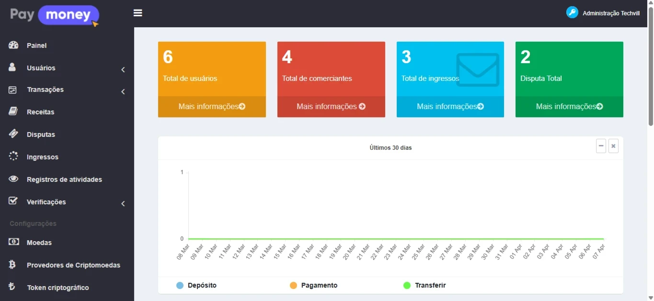
Task: Open the Ingressos menu item
Action: [43, 157]
